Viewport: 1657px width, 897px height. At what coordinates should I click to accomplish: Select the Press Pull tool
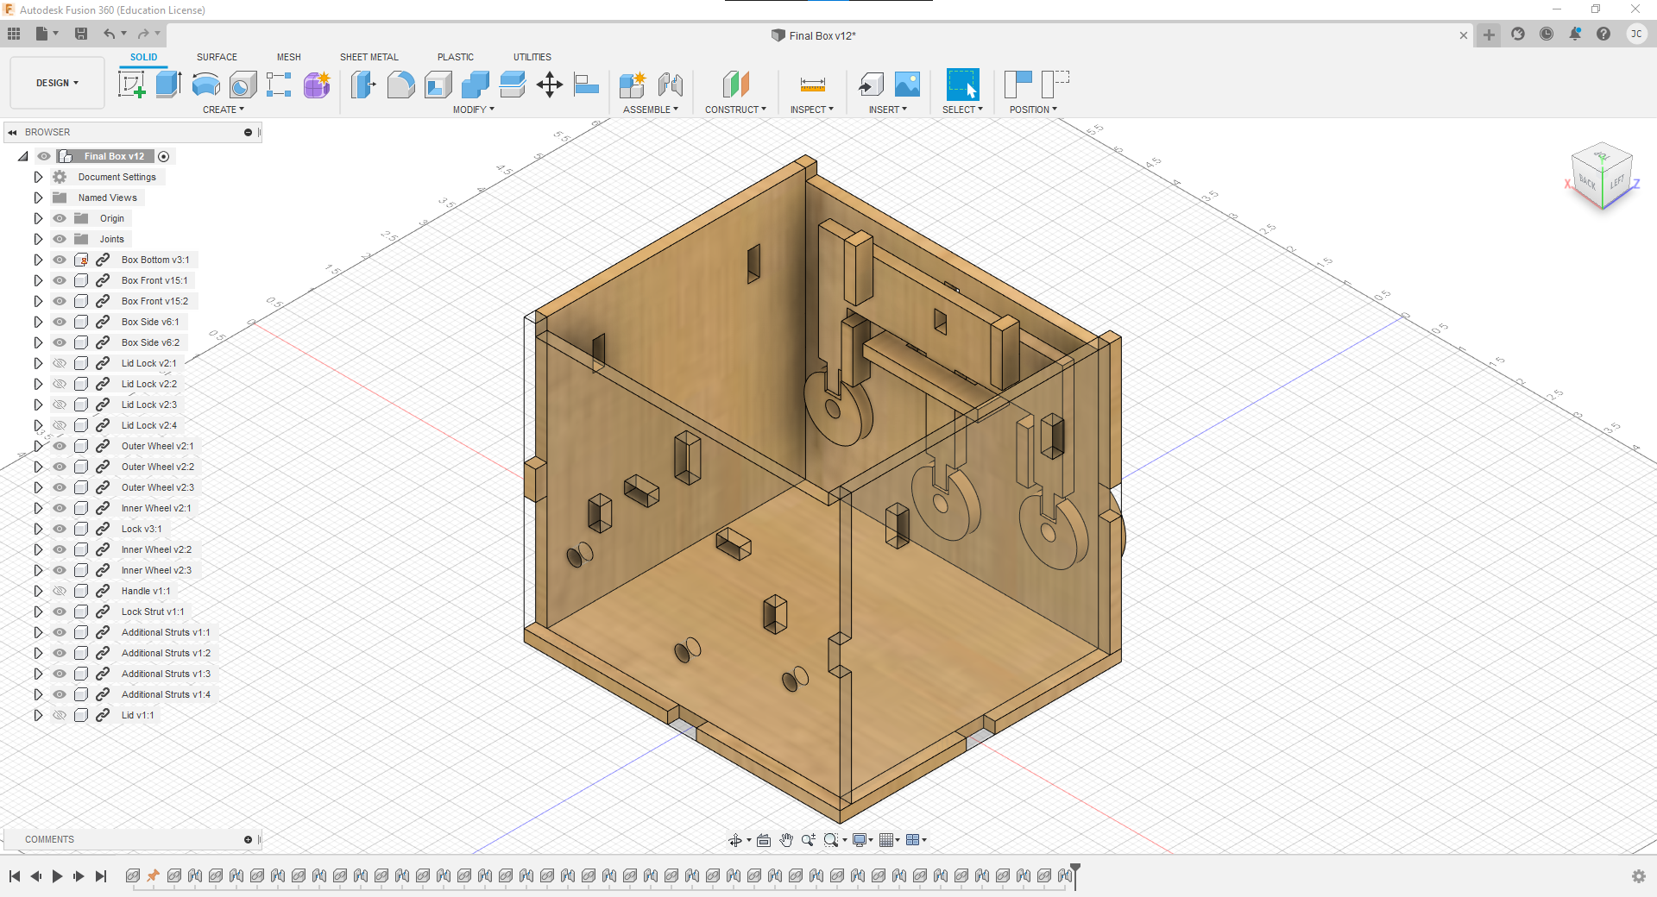click(363, 85)
